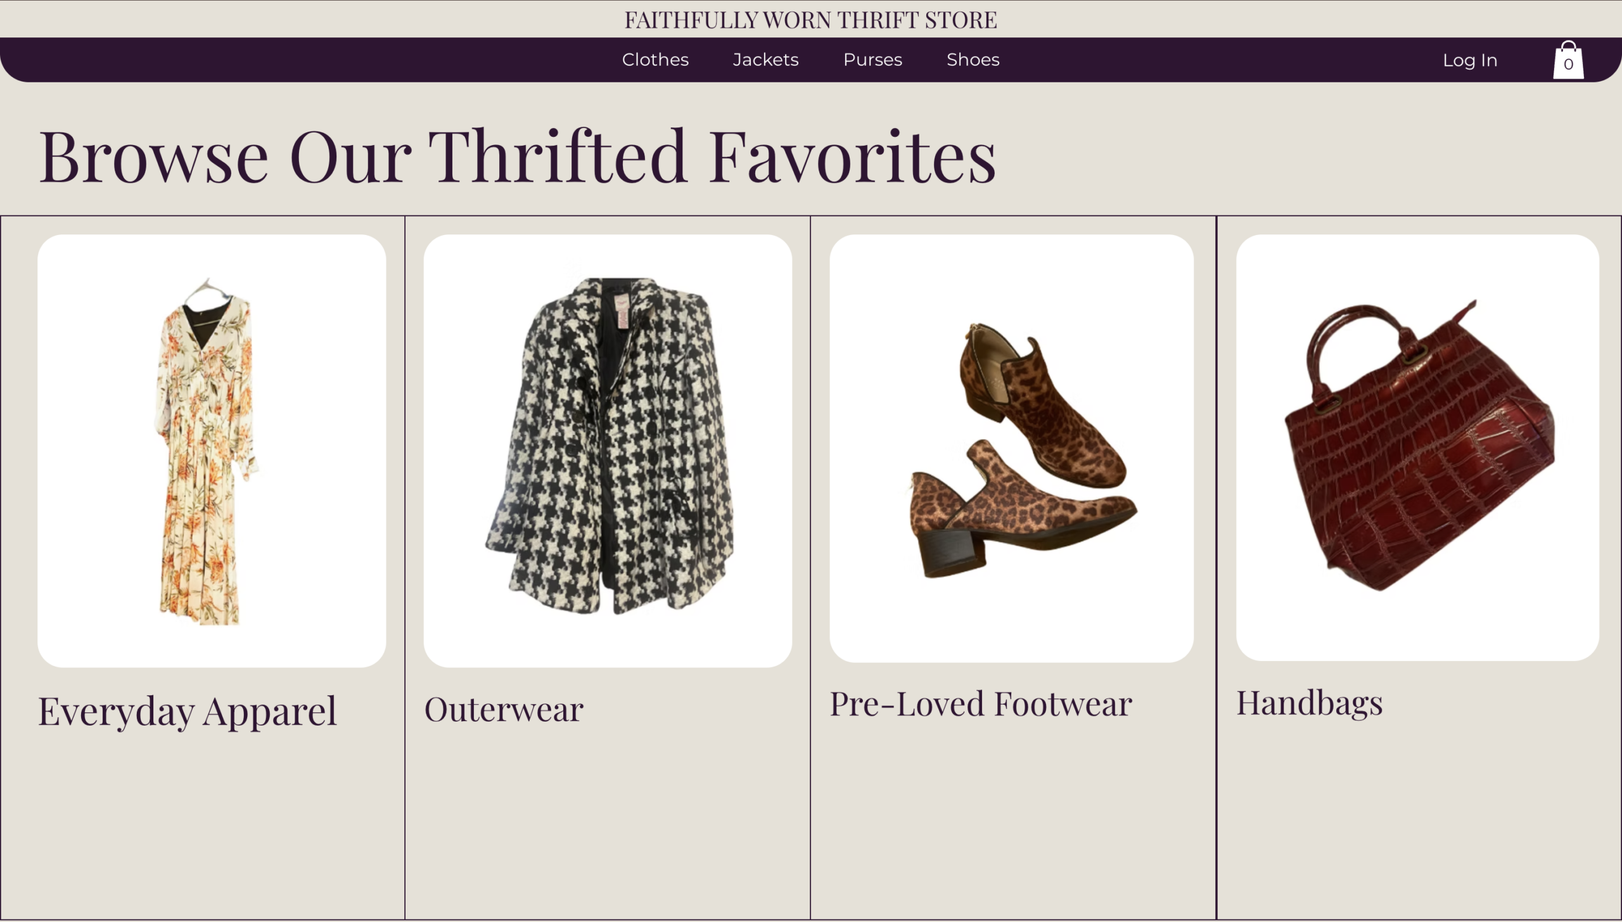1622x922 pixels.
Task: Click the Browse Our Thrifted Favorites heading
Action: coord(517,157)
